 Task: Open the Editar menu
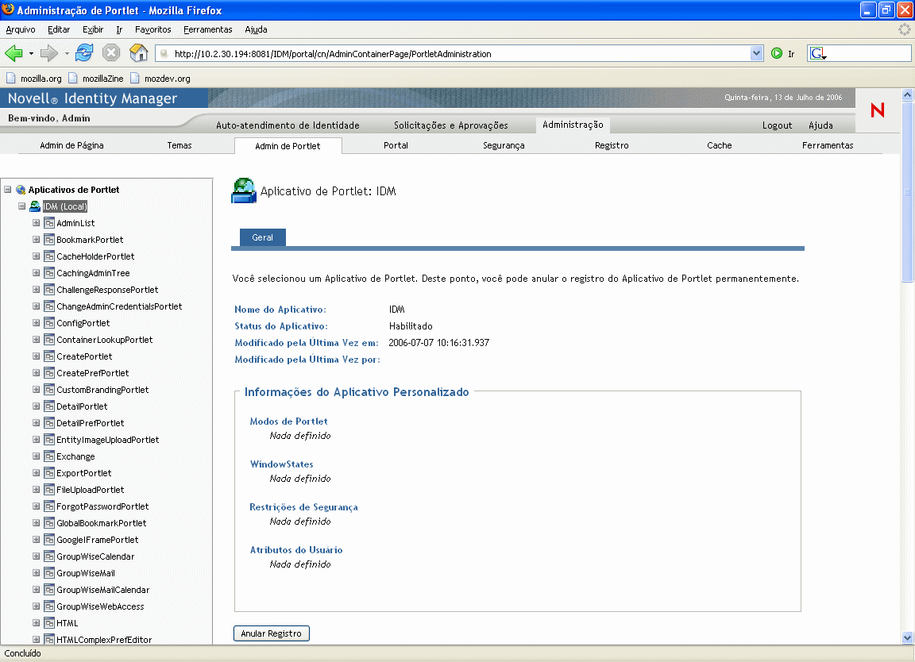[x=59, y=29]
